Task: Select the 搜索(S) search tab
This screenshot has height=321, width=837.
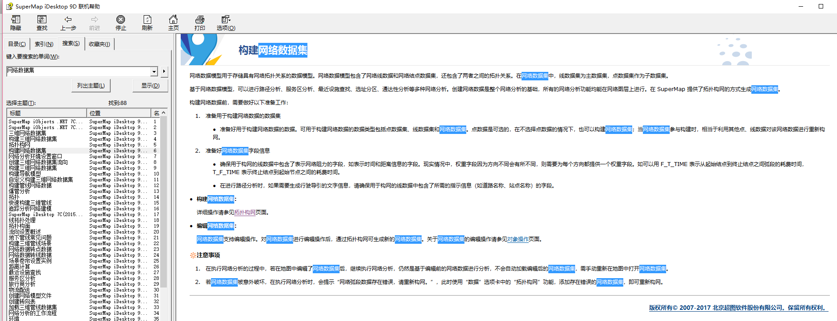Action: tap(71, 43)
